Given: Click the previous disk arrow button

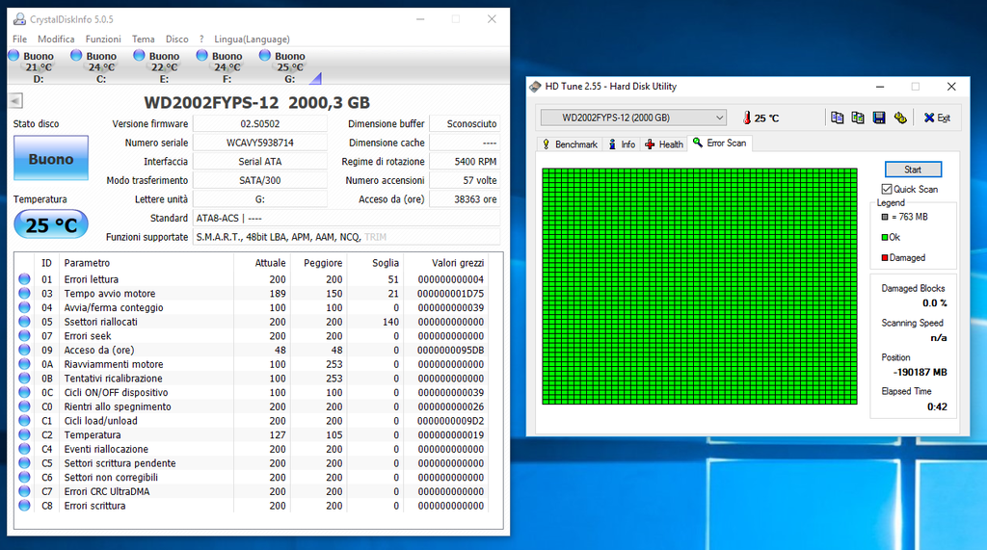Looking at the screenshot, I should point(15,101).
